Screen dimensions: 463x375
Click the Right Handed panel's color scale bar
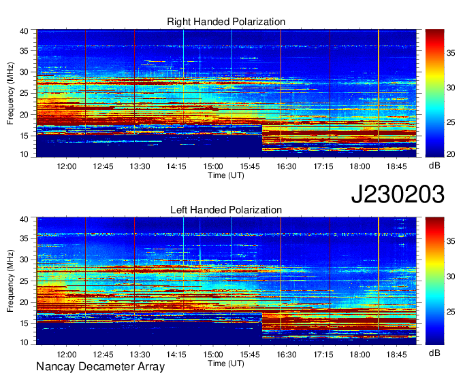coord(434,93)
